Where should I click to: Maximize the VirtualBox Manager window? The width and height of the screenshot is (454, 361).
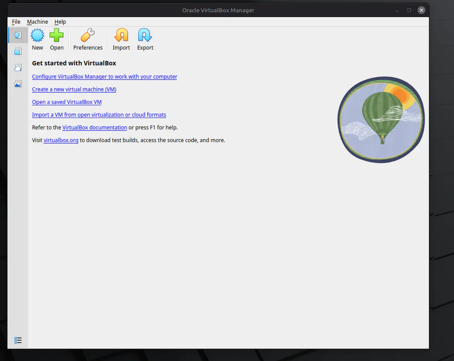409,10
